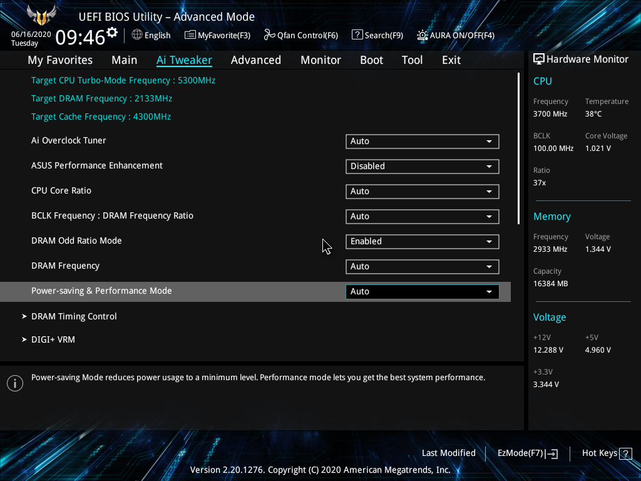Change the BIOS language from English
The height and width of the screenshot is (481, 641).
(x=151, y=35)
